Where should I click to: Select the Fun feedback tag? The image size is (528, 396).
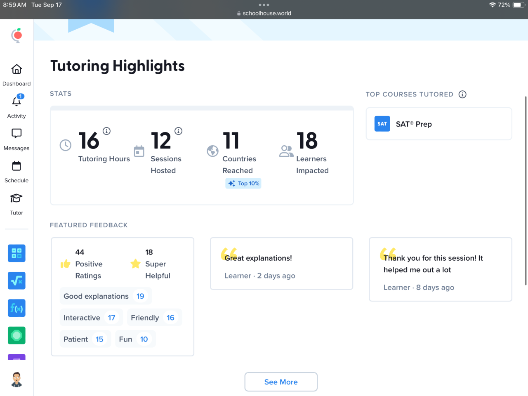tap(135, 339)
